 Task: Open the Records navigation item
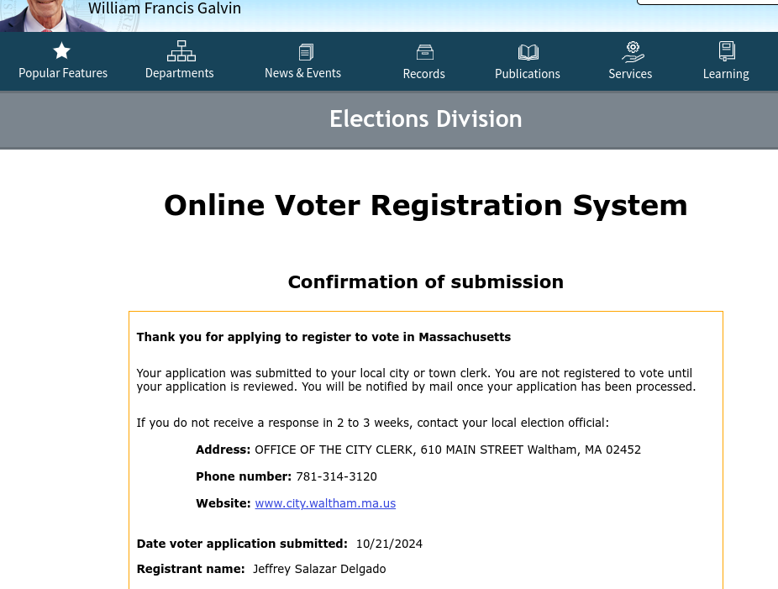click(x=423, y=74)
